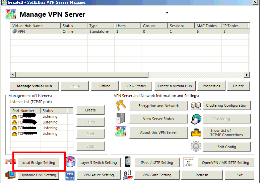Click the computer monitor icon beside Dynamic DNS Setting
The width and height of the screenshot is (260, 183).
click(x=11, y=175)
